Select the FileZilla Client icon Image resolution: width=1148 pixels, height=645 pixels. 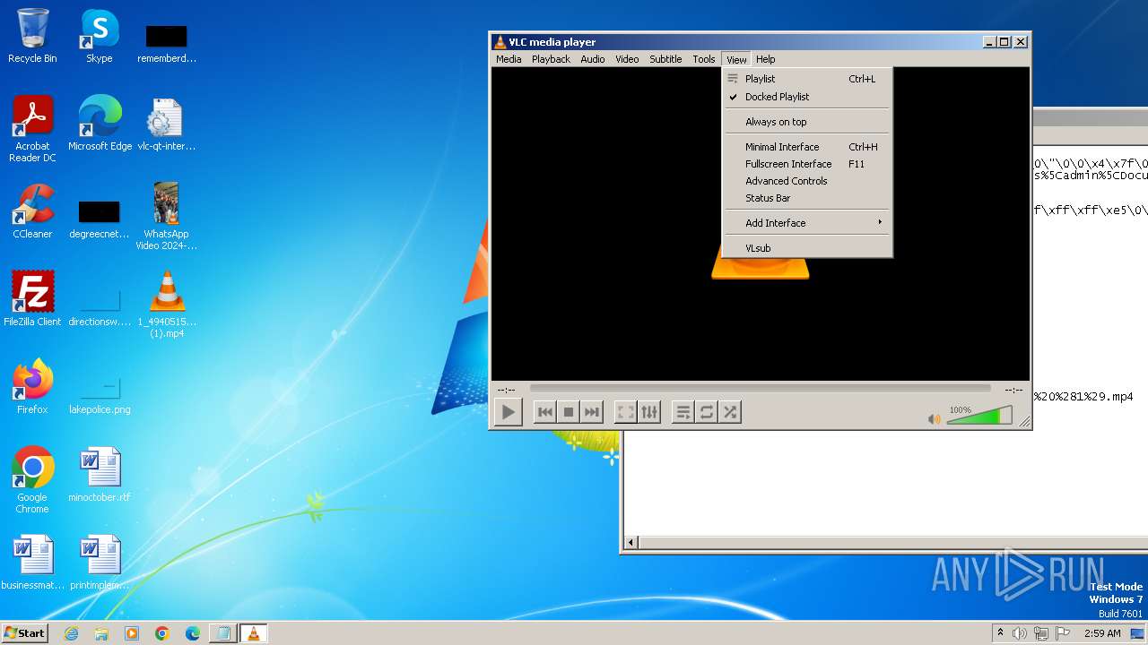[x=32, y=298]
